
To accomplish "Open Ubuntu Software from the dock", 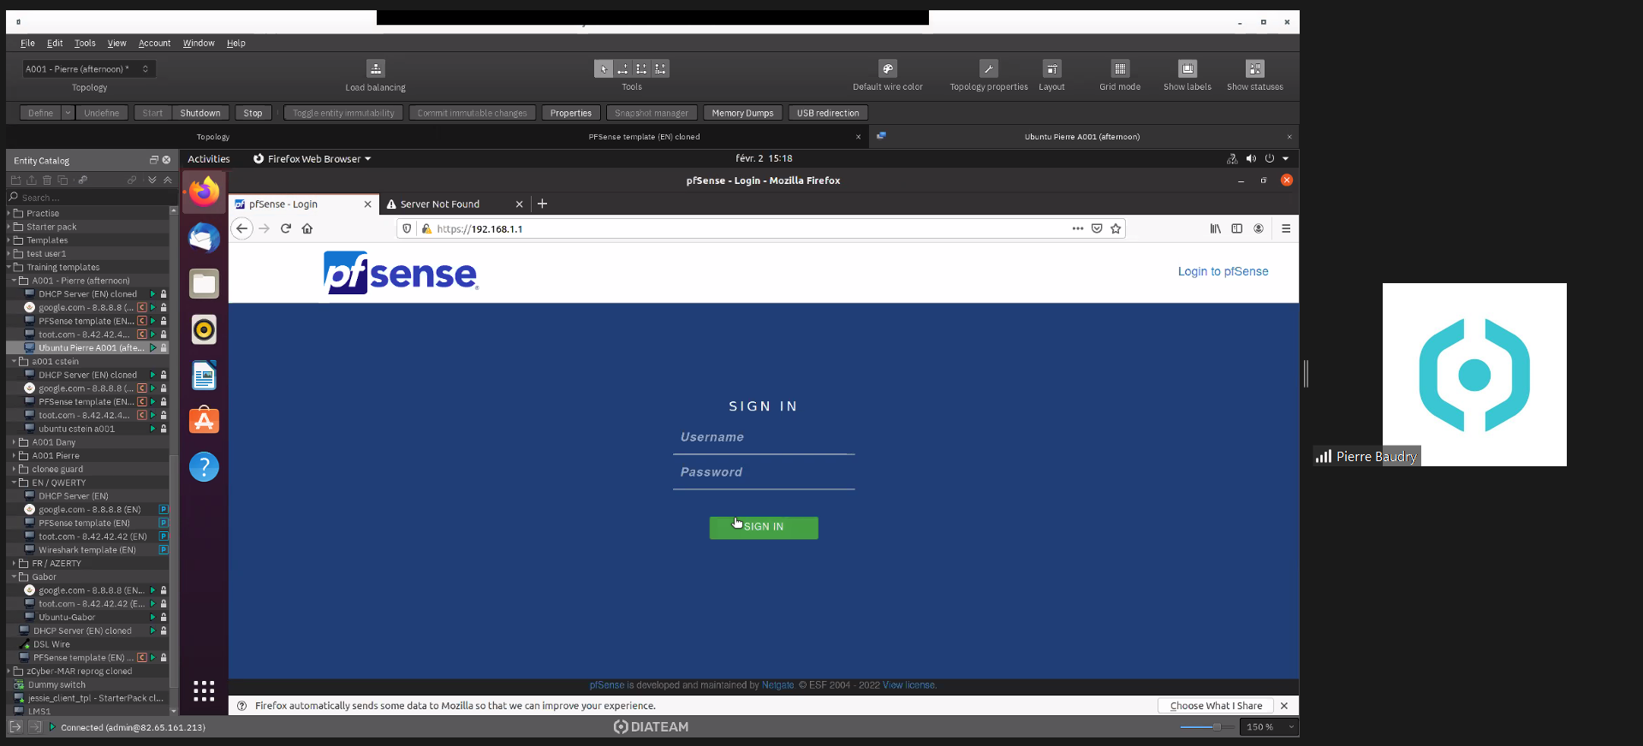I will (x=204, y=421).
